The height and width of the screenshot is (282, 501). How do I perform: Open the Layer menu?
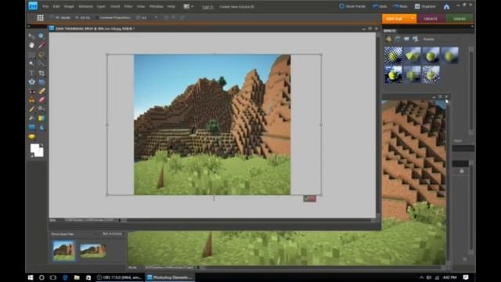point(101,6)
